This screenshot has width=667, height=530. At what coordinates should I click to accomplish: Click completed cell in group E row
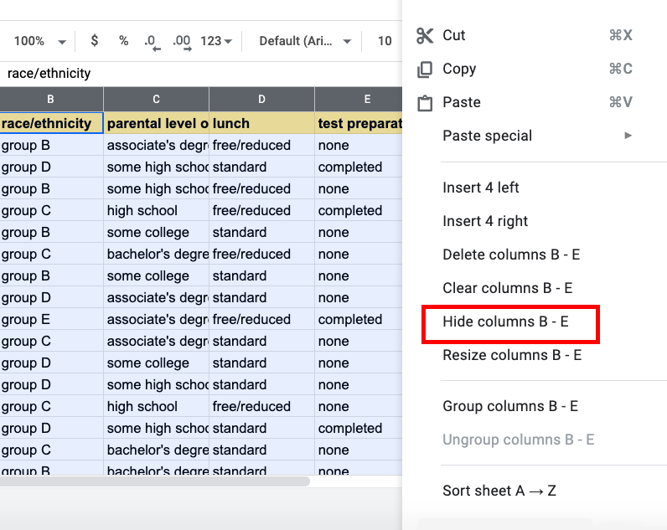click(359, 320)
